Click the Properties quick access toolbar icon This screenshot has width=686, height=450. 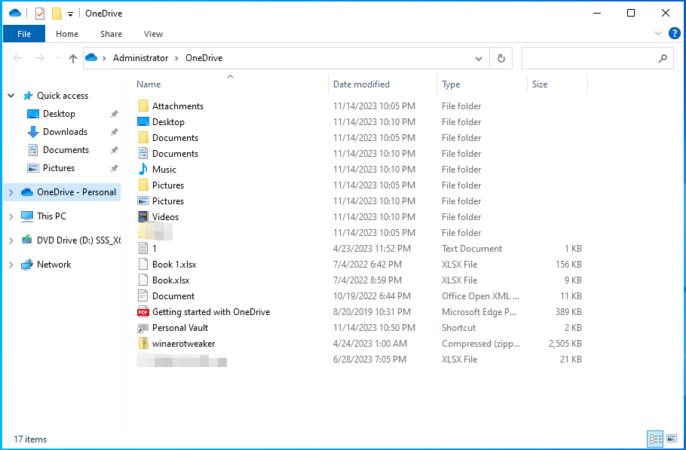point(40,14)
